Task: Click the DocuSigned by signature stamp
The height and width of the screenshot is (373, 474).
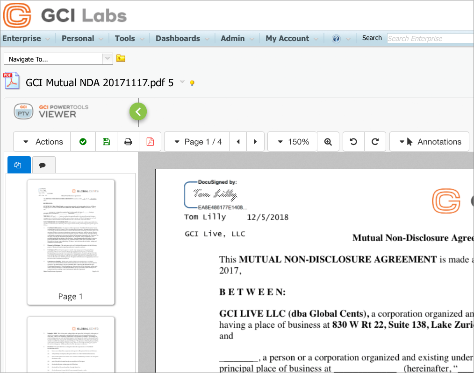Action: tap(215, 195)
